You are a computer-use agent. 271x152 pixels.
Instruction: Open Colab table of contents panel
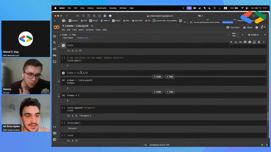coord(55,36)
